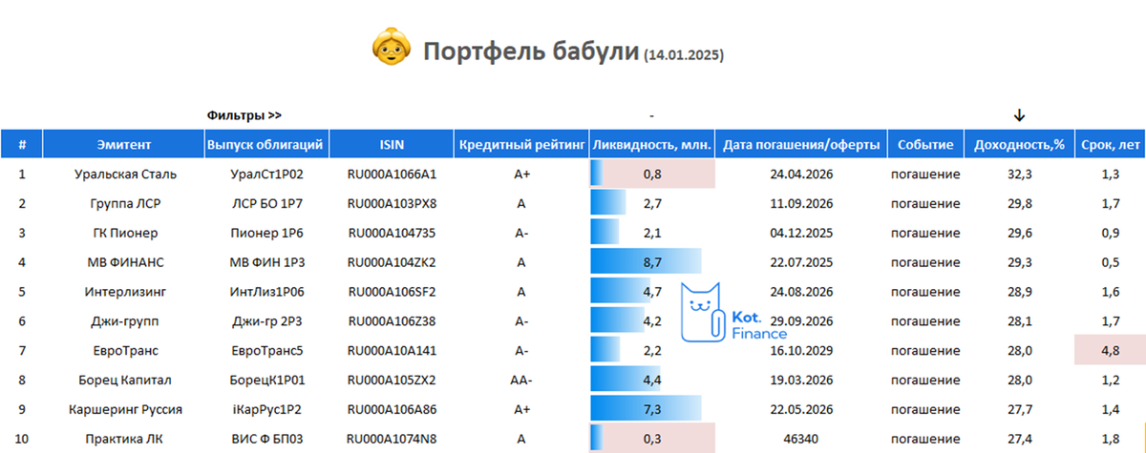Click bond issue iКарРус1Р2
Screen dimensions: 1146x453
point(266,410)
